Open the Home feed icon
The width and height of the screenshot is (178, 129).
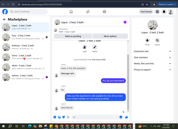pos(71,12)
